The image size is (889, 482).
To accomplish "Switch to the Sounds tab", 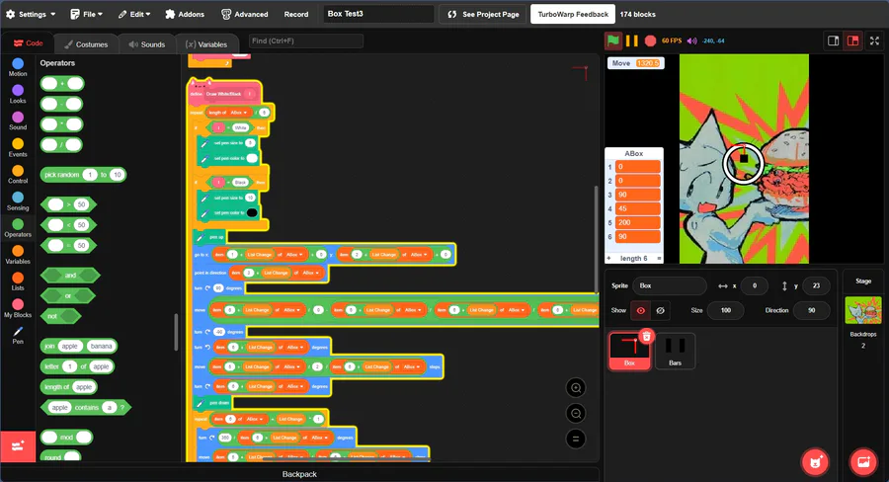I will click(147, 44).
